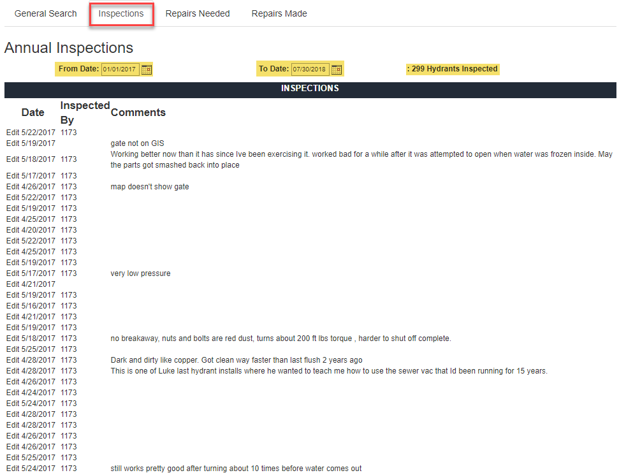The width and height of the screenshot is (619, 473).
Task: Select the comment 'gate not on GIS'
Action: 138,143
